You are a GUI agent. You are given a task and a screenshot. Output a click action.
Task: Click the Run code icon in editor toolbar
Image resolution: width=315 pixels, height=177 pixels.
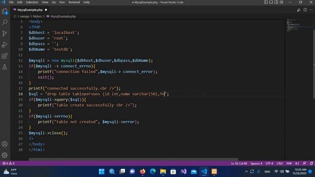(x=299, y=10)
